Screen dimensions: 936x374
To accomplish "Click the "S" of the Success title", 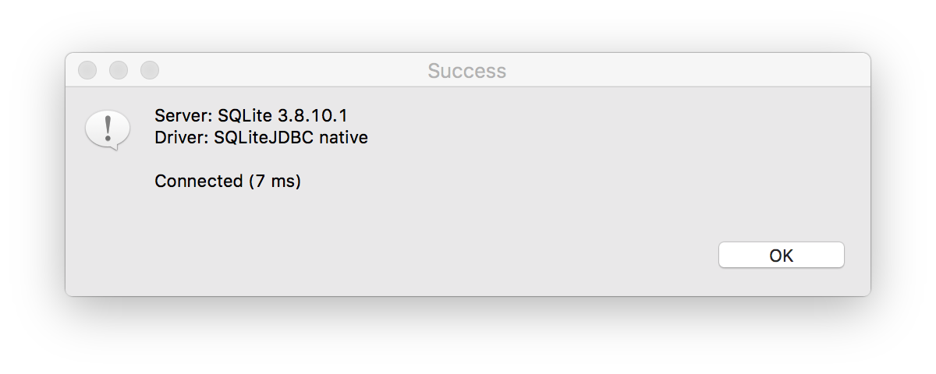I will point(434,71).
